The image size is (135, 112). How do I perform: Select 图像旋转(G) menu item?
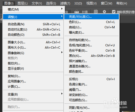pyautogui.click(x=33, y=53)
